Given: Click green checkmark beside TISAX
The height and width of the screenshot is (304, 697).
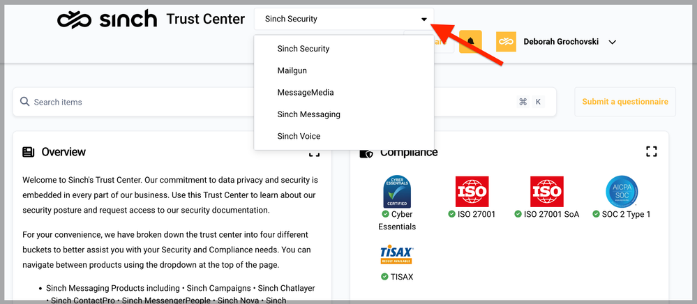Looking at the screenshot, I should click(x=384, y=277).
